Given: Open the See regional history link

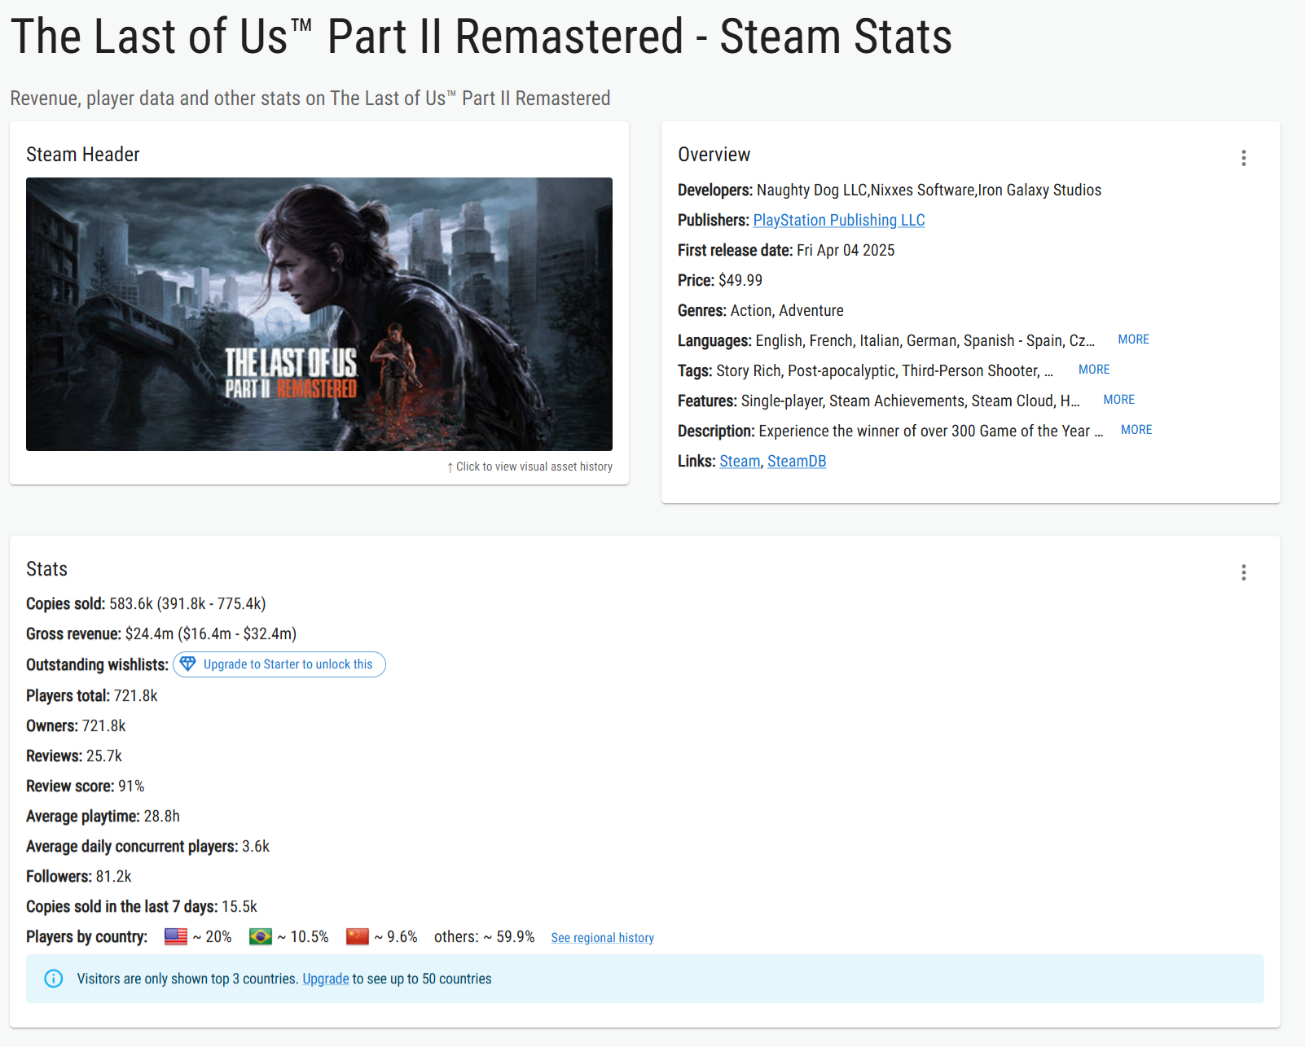Looking at the screenshot, I should [602, 938].
